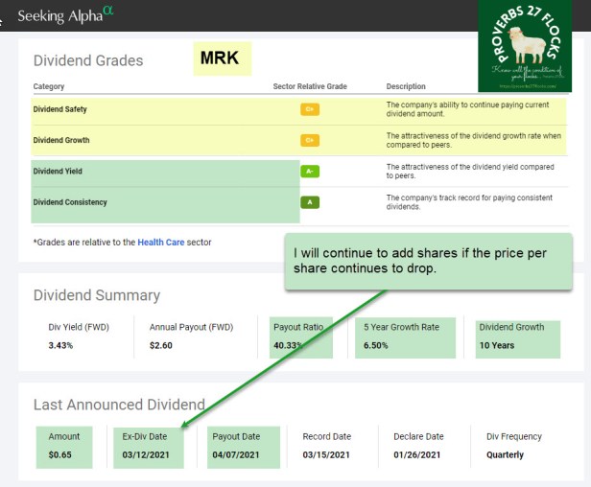This screenshot has height=487, width=591.
Task: Click the Dividend Yield category label
Action: point(58,172)
